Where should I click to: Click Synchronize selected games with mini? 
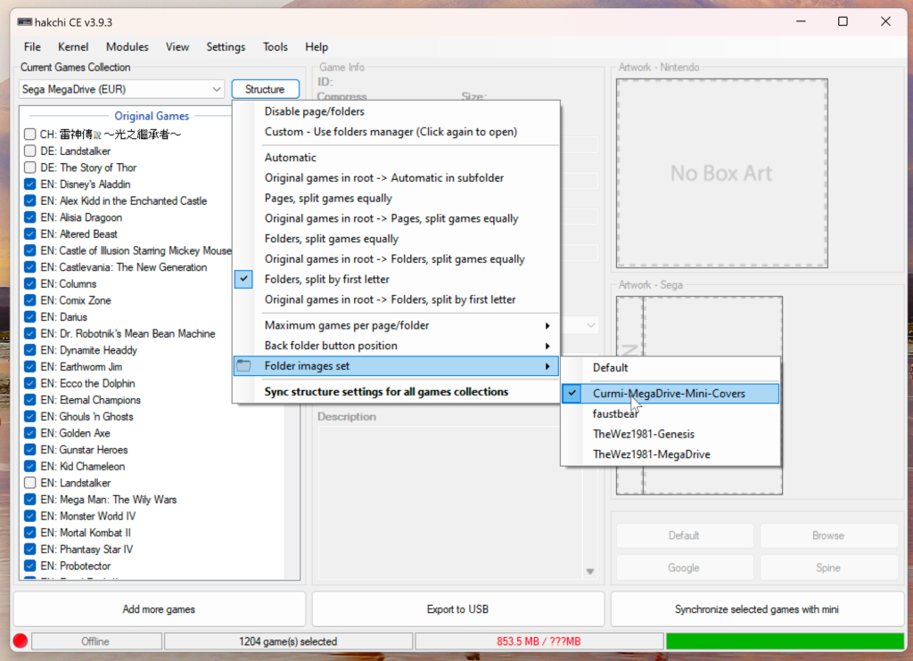pos(756,609)
